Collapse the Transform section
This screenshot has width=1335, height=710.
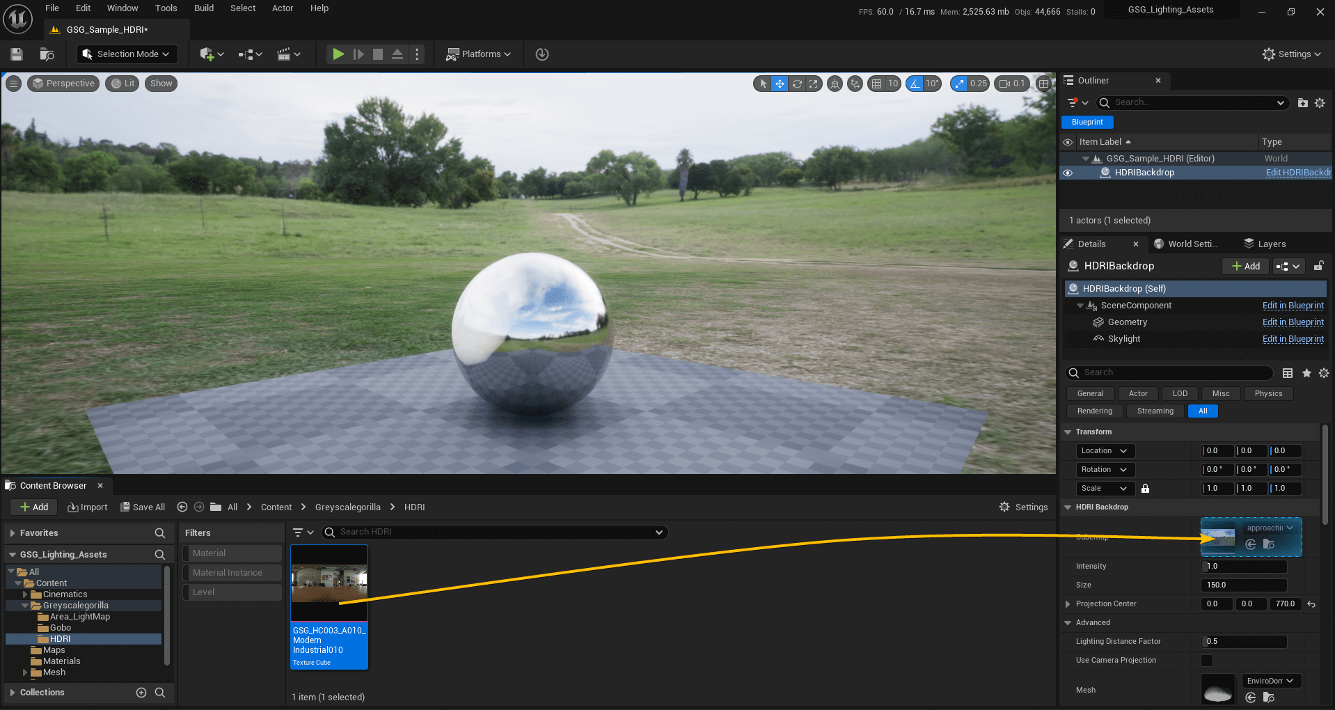(1068, 432)
